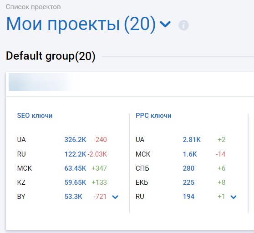Select the UA label under SEO ключи
Viewport: 254px width, 233px height.
point(21,140)
